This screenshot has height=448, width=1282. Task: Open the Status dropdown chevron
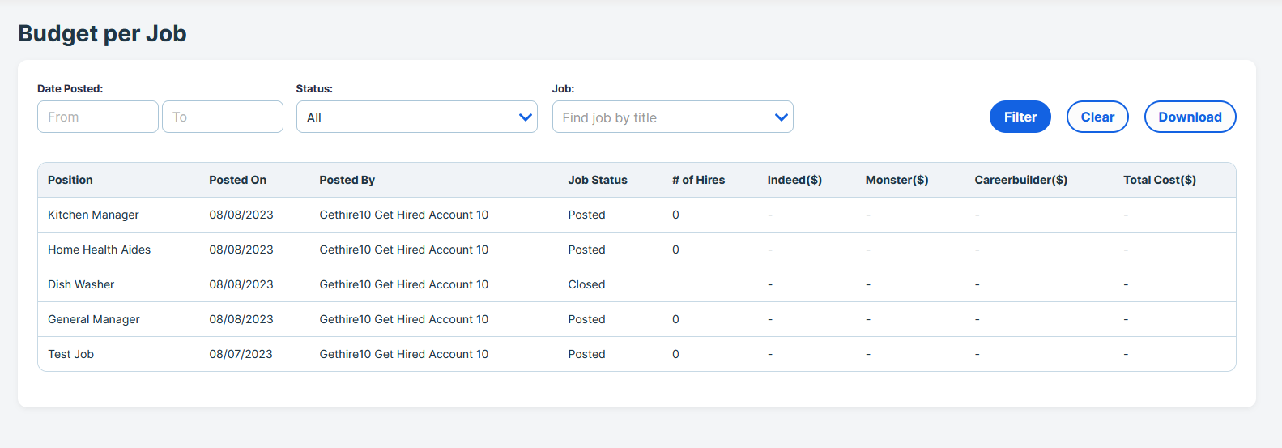pos(526,117)
